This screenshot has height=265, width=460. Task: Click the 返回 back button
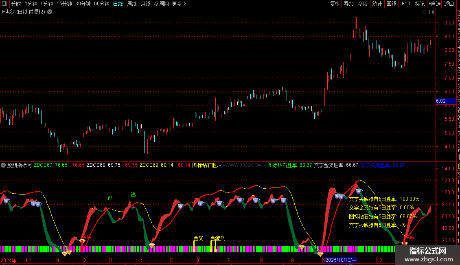[449, 4]
